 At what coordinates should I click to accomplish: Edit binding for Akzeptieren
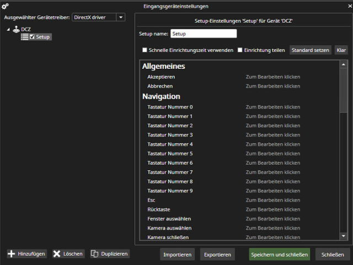pos(272,77)
